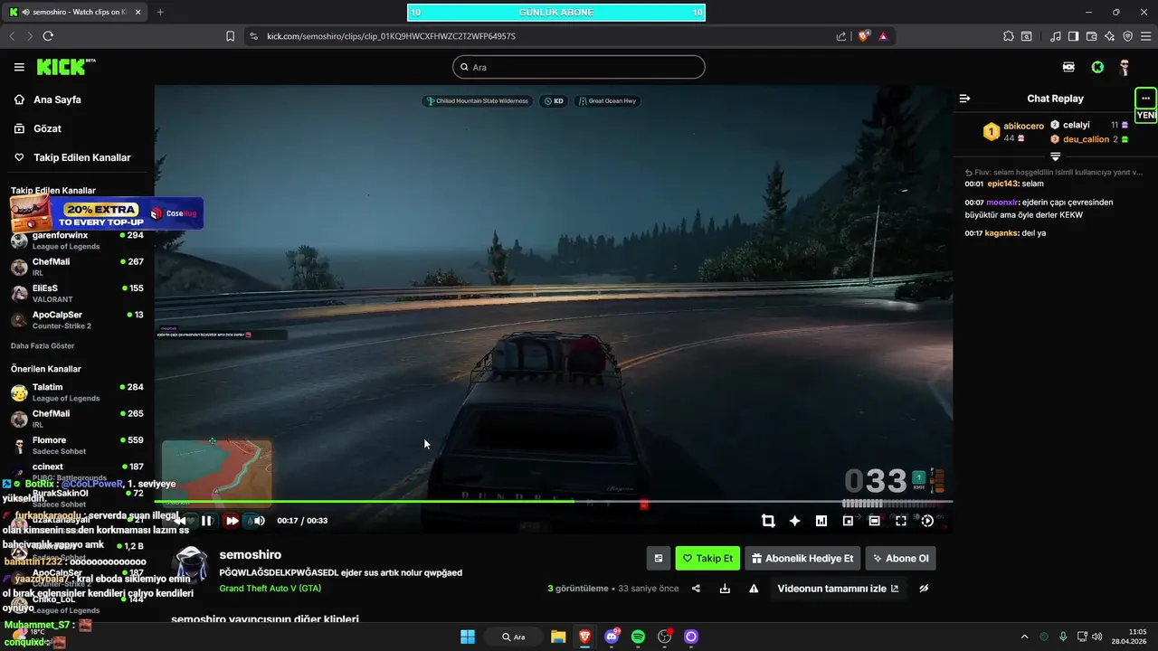Screen dimensions: 1158x651
Task: Open the Flomore channel
Action: coord(77,446)
